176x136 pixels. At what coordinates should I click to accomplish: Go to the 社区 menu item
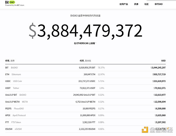pos(146,4)
